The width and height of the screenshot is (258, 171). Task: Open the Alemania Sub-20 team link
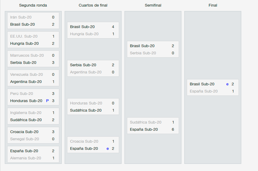click(25, 158)
